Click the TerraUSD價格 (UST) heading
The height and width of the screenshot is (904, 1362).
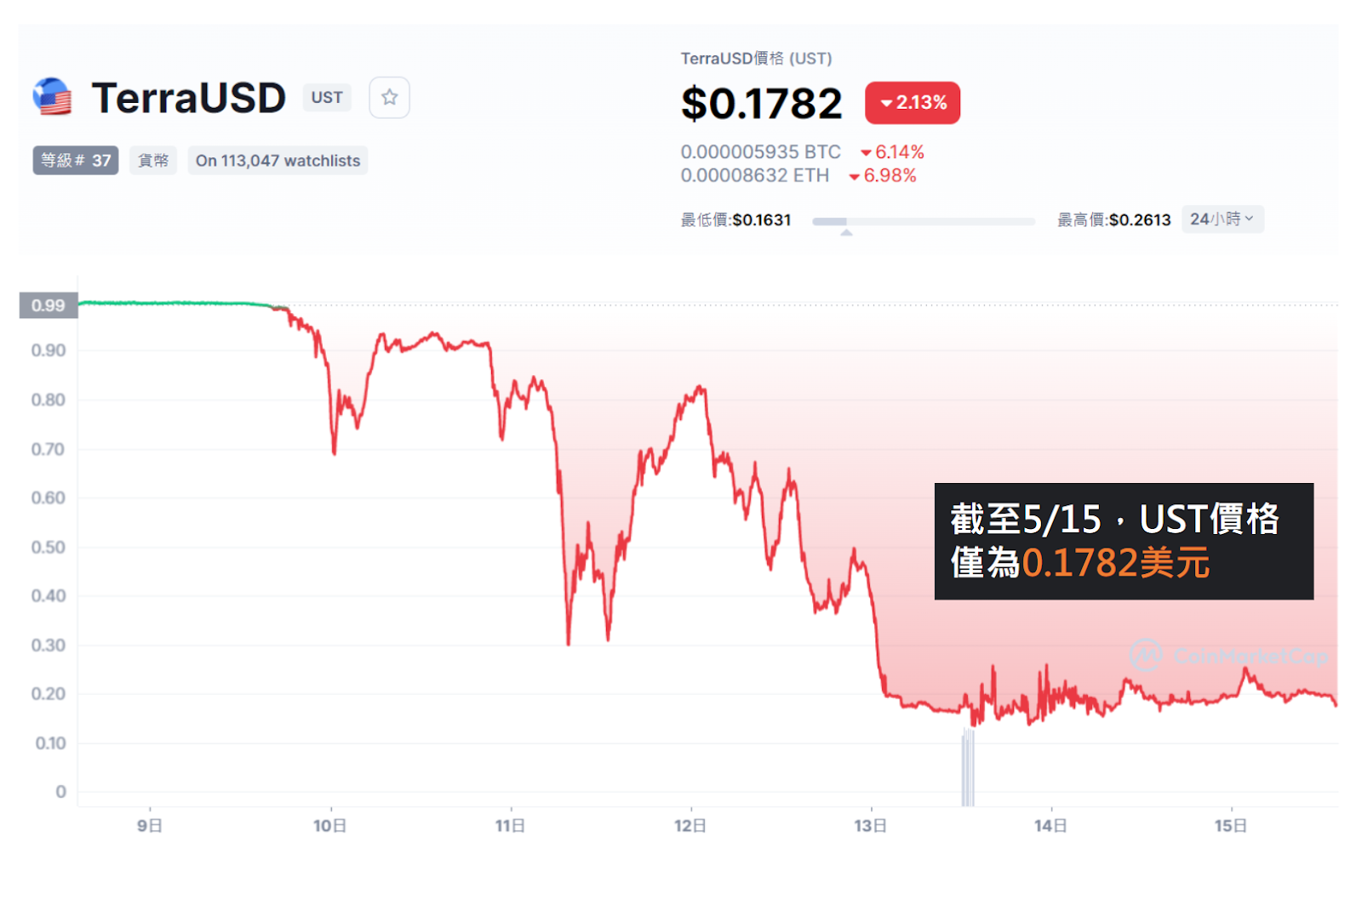[756, 58]
